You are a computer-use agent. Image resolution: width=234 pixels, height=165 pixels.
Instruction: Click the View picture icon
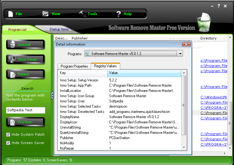click(46, 14)
